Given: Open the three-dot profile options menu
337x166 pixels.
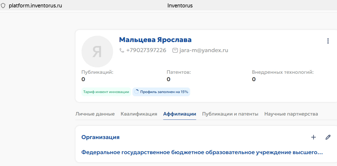Looking at the screenshot, I should tap(328, 41).
